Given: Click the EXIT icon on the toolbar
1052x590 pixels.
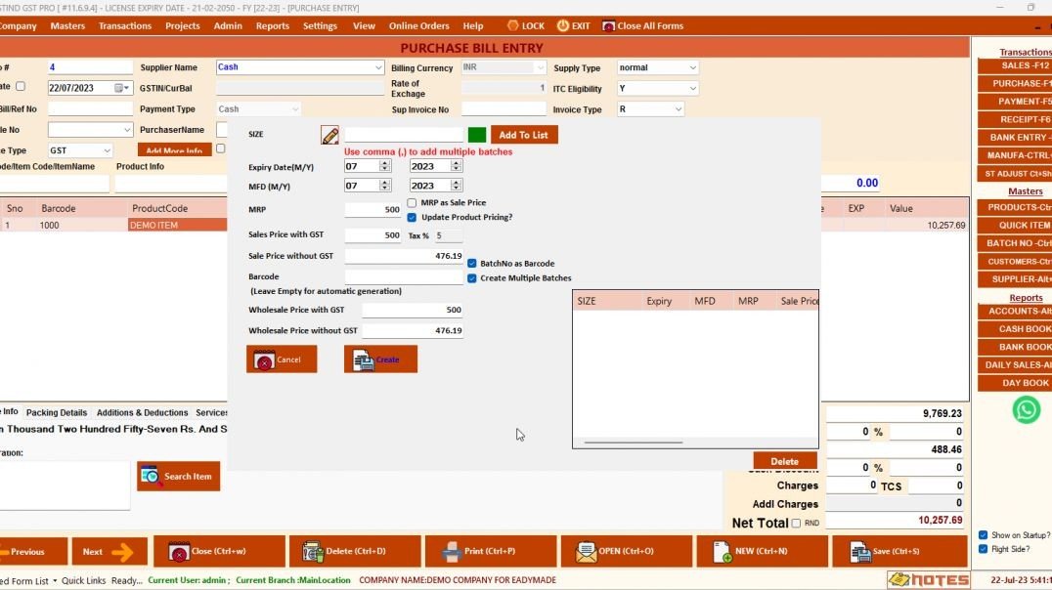Looking at the screenshot, I should click(560, 26).
